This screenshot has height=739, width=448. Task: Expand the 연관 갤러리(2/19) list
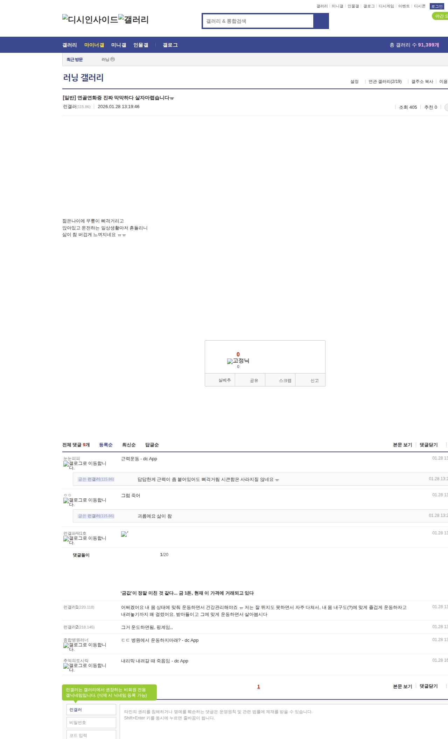click(x=385, y=81)
